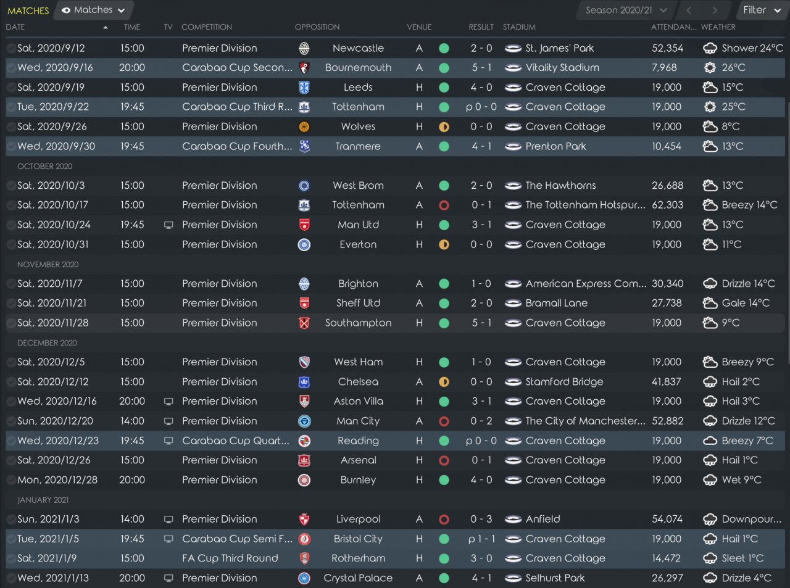
Task: Open the Matches view dropdown
Action: pos(94,10)
